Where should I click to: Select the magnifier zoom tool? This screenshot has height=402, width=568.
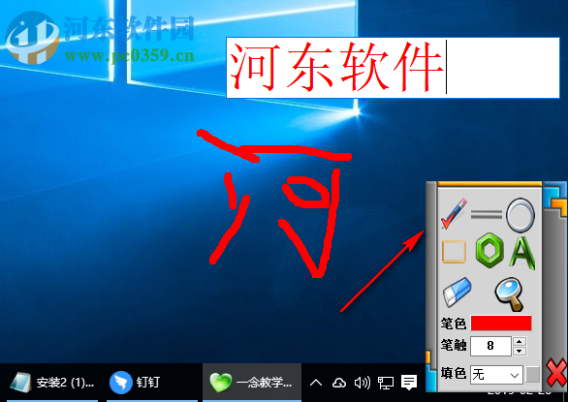(509, 294)
